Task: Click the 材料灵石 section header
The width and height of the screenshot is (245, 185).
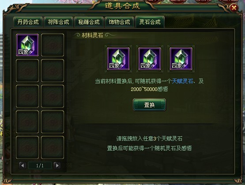Action: tap(93, 35)
